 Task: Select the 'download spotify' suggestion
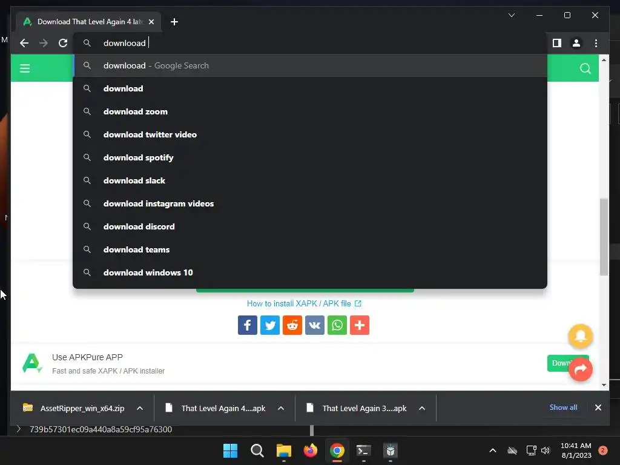click(x=310, y=157)
